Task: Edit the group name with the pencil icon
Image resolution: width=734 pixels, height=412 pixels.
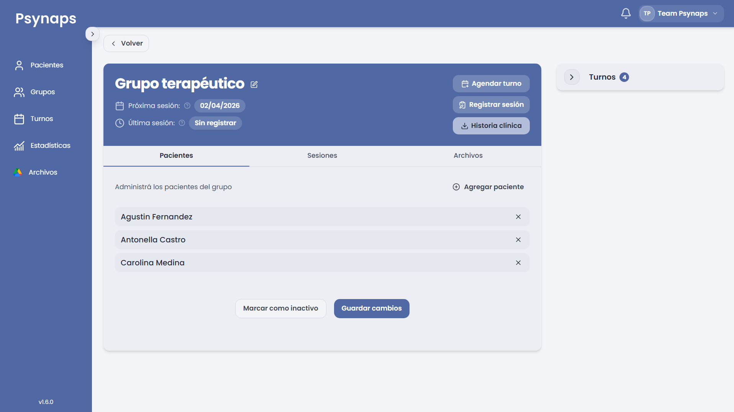Action: (x=254, y=84)
